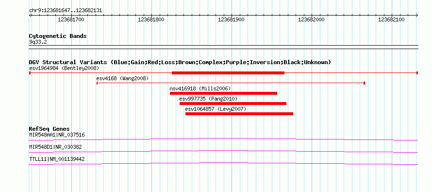Click the red bar of nsv416918
This screenshot has width=432, height=192.
(223, 93)
